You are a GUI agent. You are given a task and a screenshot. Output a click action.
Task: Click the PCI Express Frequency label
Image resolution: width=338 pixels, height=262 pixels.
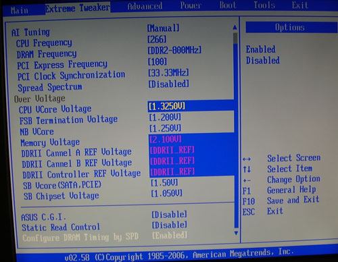[x=62, y=65]
